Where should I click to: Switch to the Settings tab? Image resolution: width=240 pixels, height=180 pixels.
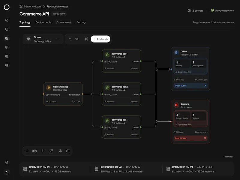coord(81,22)
